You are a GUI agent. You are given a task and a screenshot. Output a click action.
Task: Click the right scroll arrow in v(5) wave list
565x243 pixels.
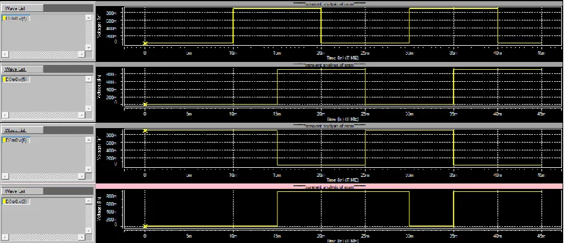(x=82, y=115)
